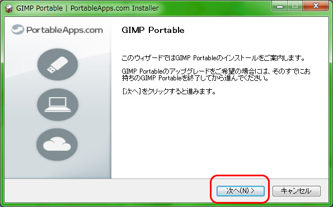
Task: Click the upgrade notice paragraph about アップグレード
Action: pos(216,75)
